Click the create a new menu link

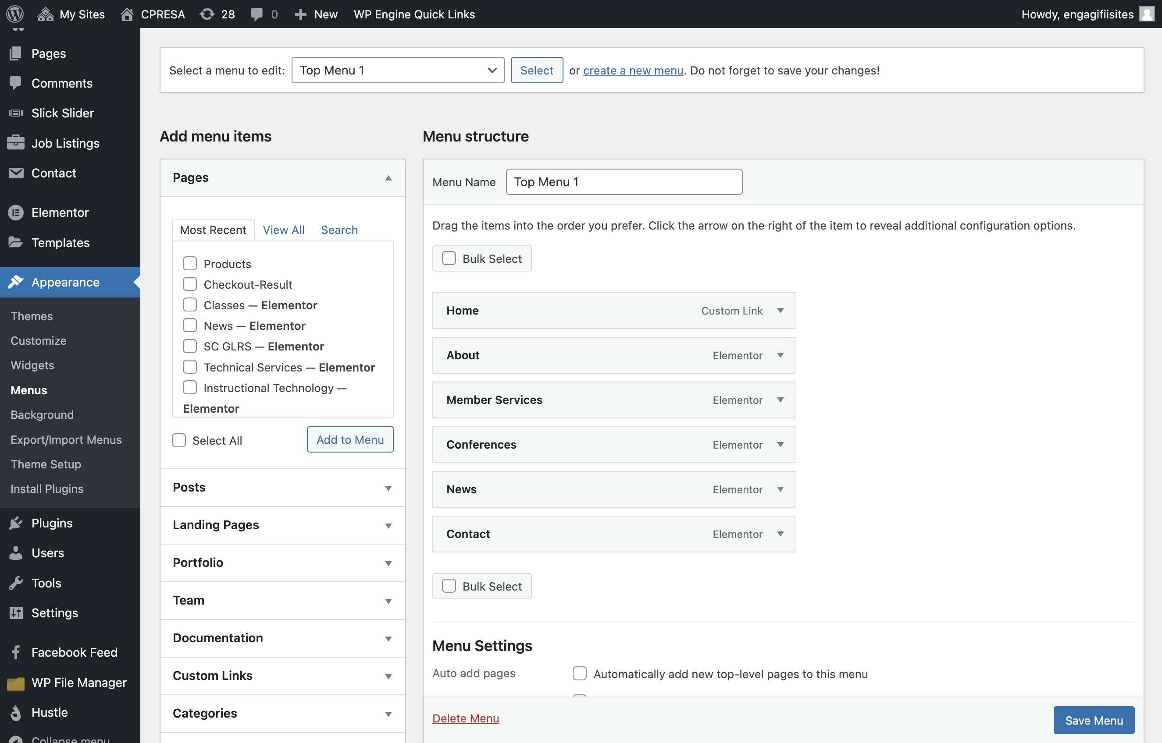[x=633, y=71]
